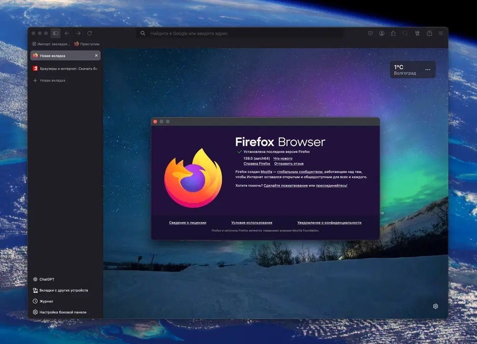Open the Mozilla link in dialog

tap(266, 172)
